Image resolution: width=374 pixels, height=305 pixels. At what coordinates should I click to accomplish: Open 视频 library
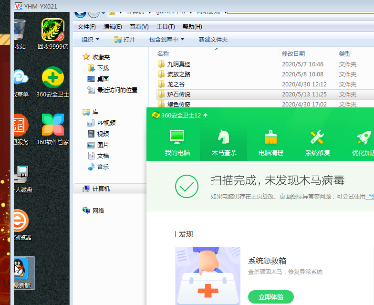pos(98,134)
